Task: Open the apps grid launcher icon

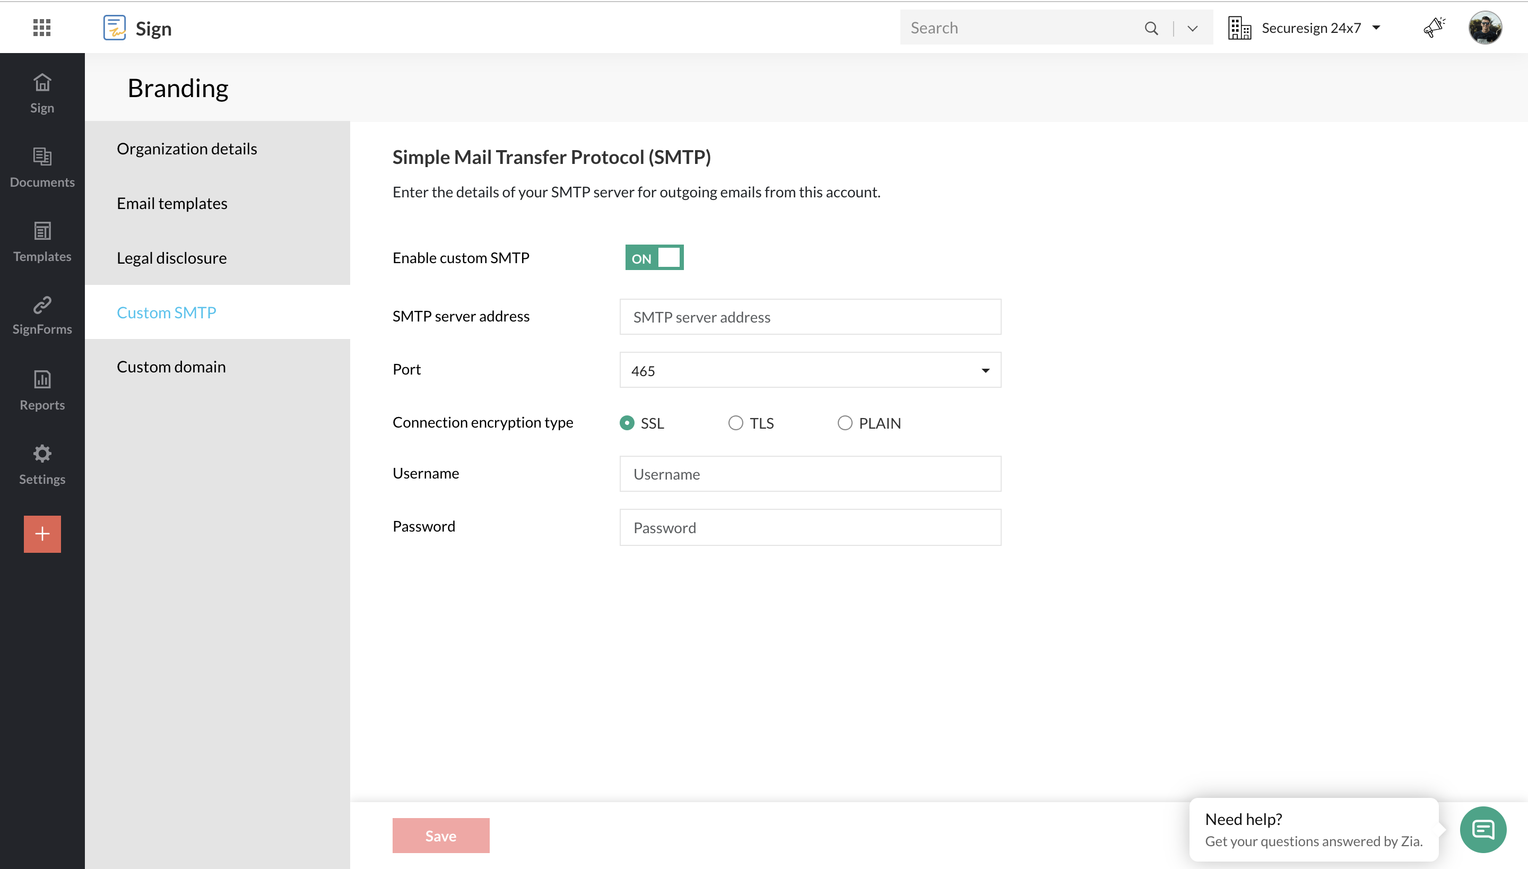Action: [42, 28]
